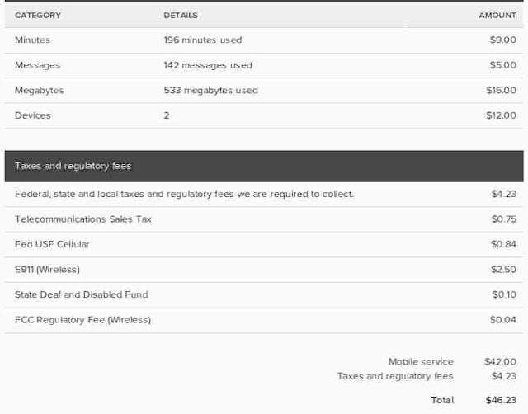
Task: Select the Telecommunications Sales Tax line
Action: (264, 219)
